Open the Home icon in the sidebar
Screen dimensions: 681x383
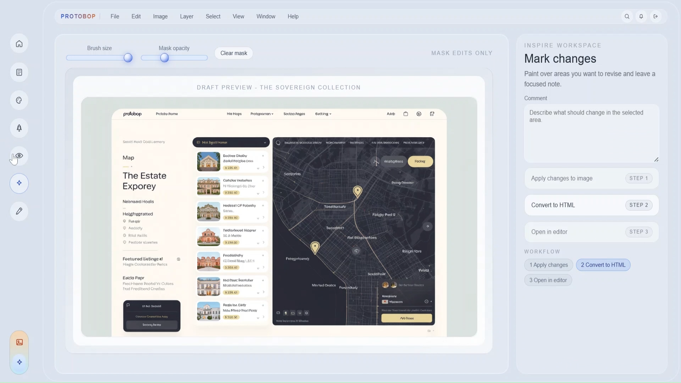(19, 44)
